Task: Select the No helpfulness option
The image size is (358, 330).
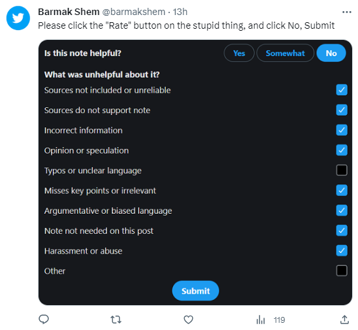Action: [x=331, y=53]
